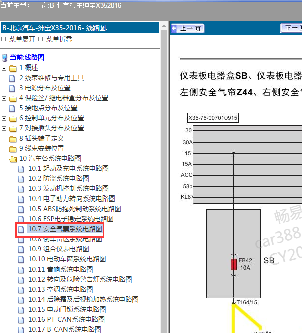The height and width of the screenshot is (333, 302).
Task: Expand the '7 对接插头分布及位置' node
Action: (4, 128)
